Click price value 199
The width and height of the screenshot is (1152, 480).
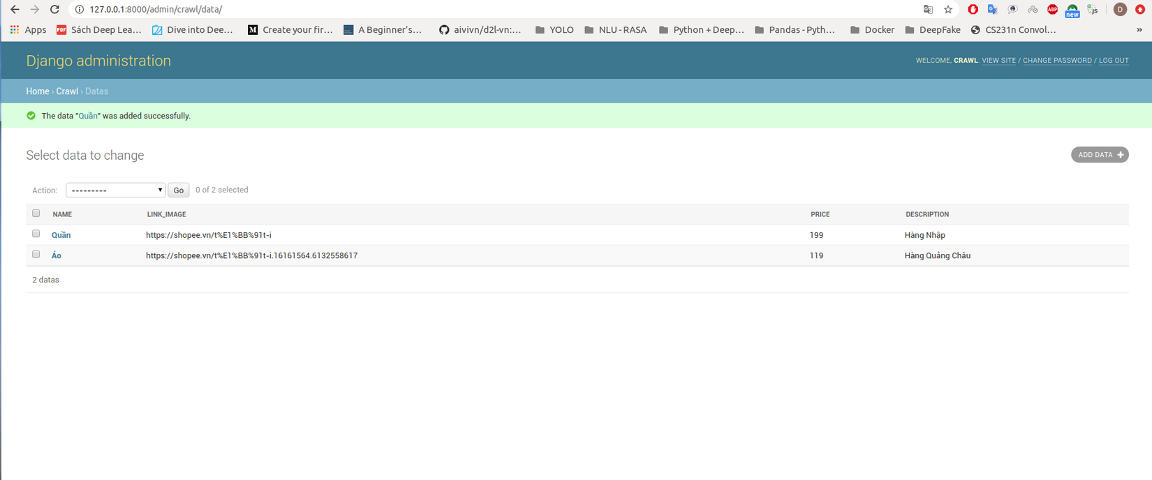pyautogui.click(x=816, y=235)
